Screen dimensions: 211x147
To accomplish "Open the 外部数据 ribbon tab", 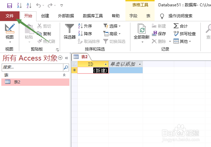I will (66, 16).
